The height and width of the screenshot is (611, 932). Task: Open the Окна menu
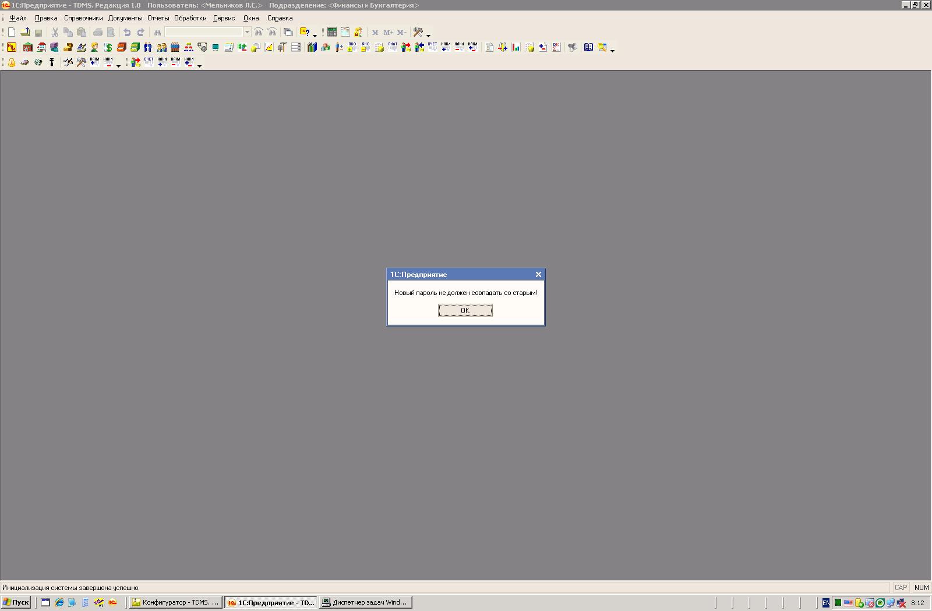point(251,18)
